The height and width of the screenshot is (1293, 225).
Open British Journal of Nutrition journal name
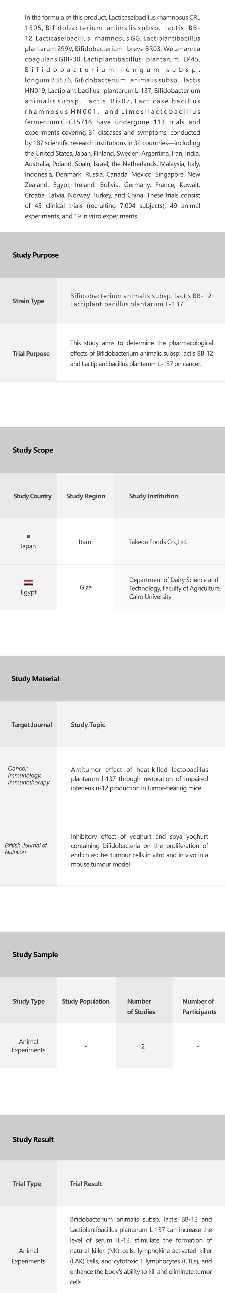[25, 848]
